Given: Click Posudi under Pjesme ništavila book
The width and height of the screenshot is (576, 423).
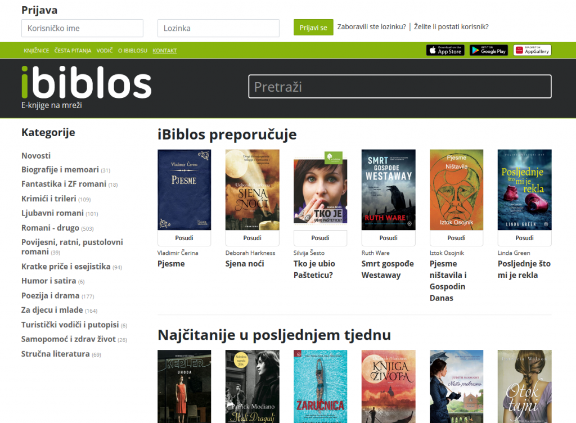Looking at the screenshot, I should (x=456, y=238).
